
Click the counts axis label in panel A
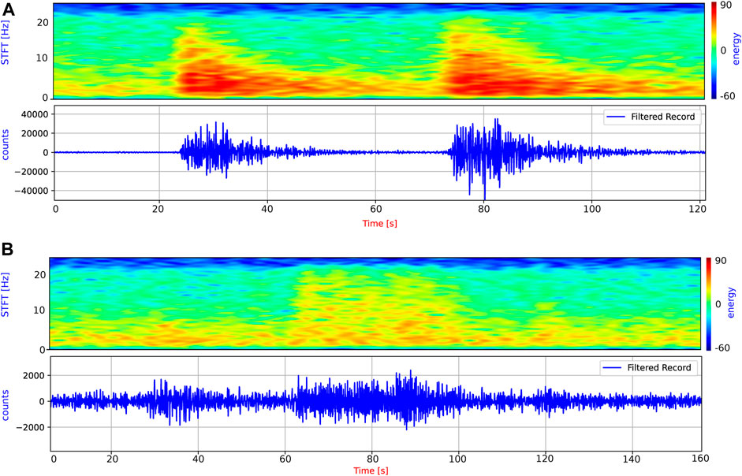tap(6, 145)
